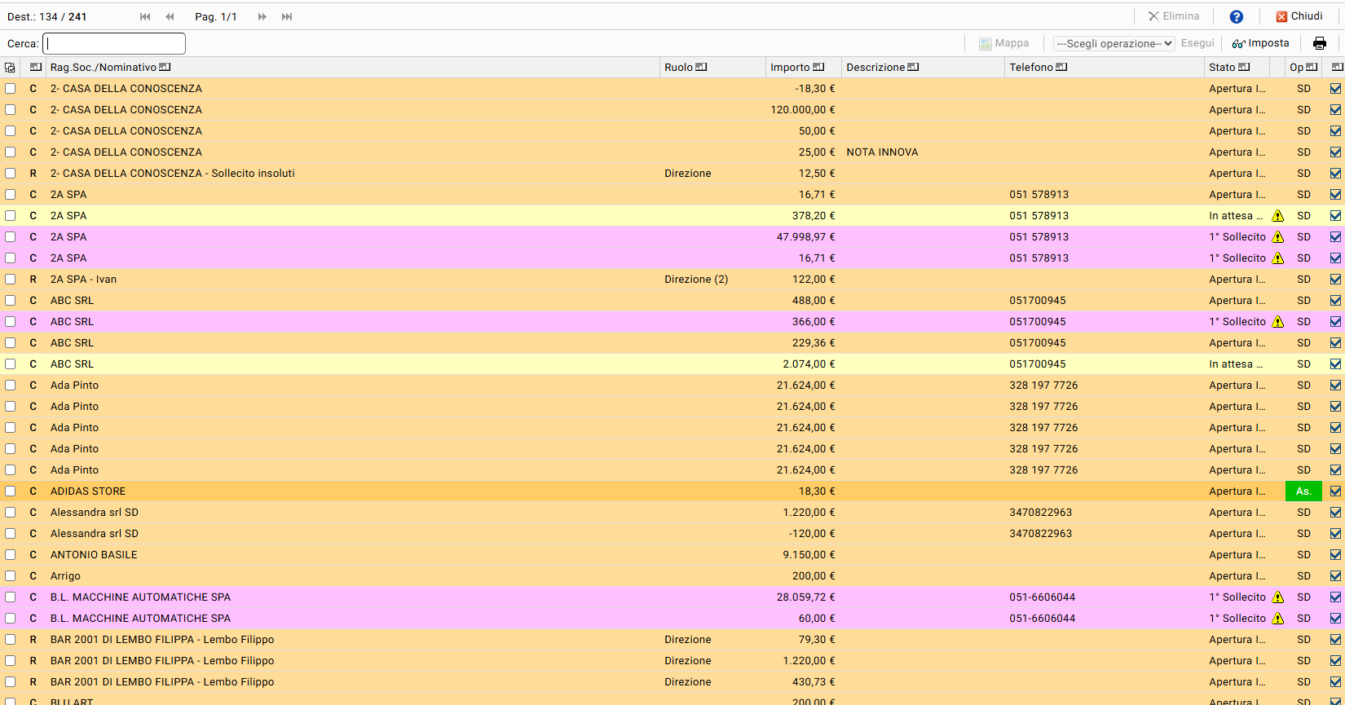Select row 2- CASA DELLA CONOSCENZA - Sollecito insoluti

coord(173,174)
